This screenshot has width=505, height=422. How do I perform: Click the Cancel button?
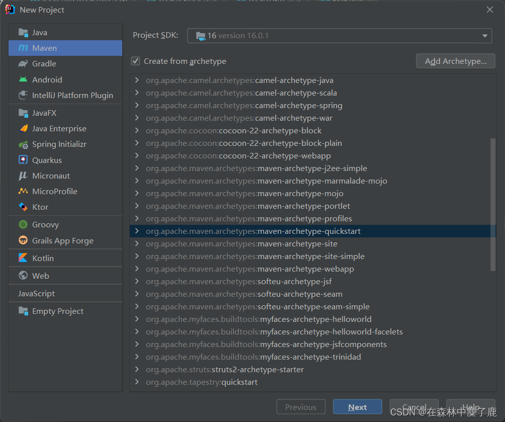(414, 407)
